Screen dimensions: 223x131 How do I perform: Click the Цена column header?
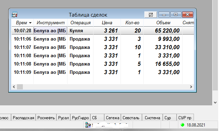point(107,23)
